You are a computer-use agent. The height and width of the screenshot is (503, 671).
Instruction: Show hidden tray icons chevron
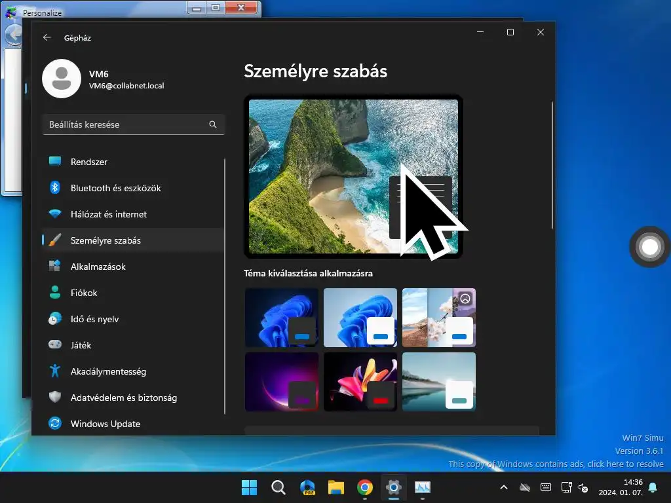504,487
